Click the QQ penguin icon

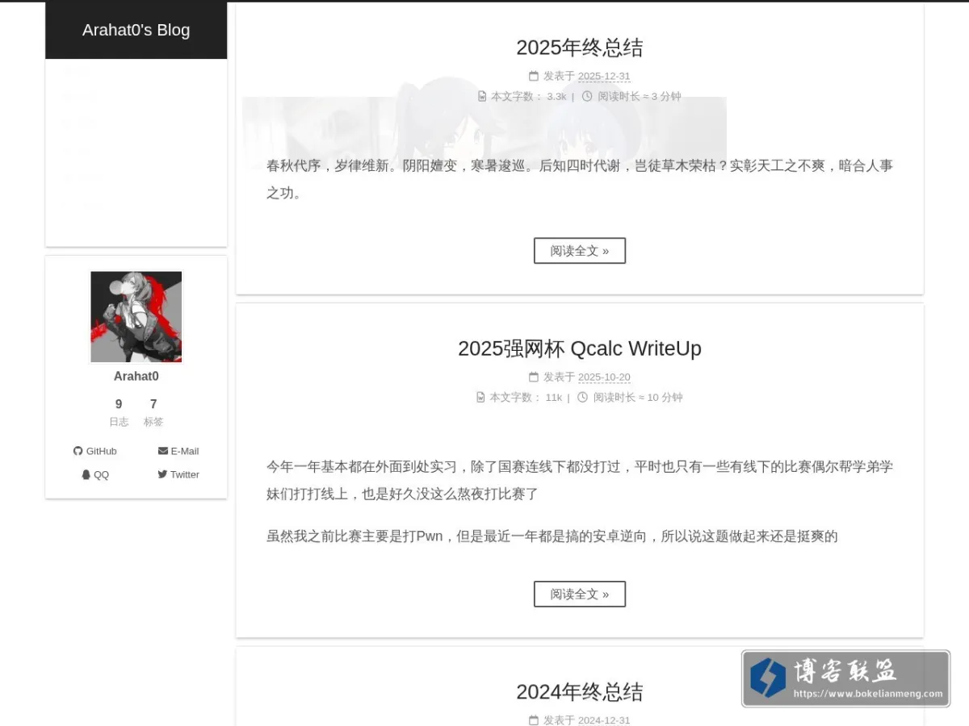tap(86, 474)
